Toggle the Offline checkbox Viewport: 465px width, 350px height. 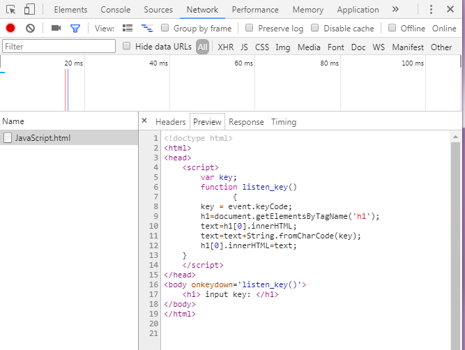tap(392, 28)
